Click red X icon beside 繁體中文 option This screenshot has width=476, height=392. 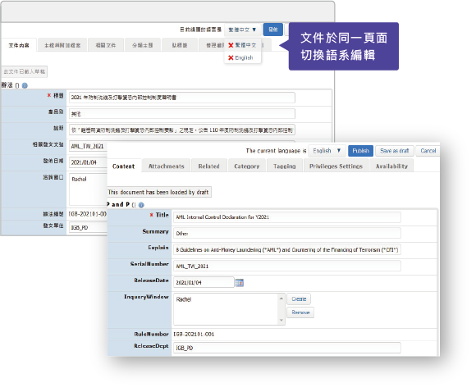pos(231,45)
